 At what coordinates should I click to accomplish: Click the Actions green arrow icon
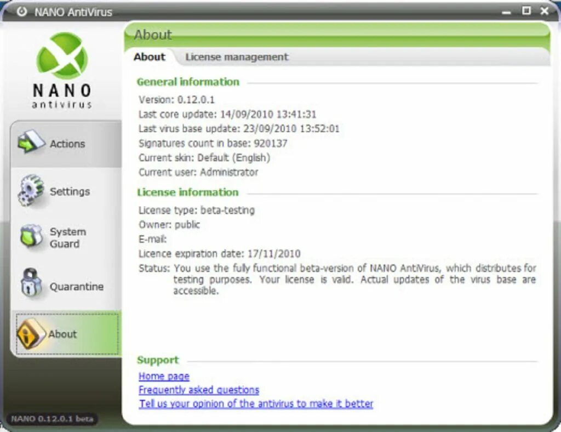(x=31, y=141)
